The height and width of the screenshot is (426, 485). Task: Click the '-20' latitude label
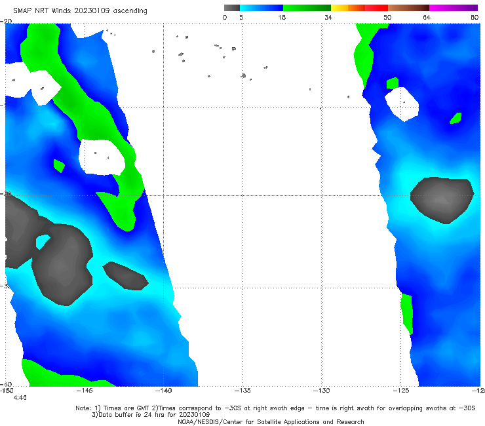[6, 21]
